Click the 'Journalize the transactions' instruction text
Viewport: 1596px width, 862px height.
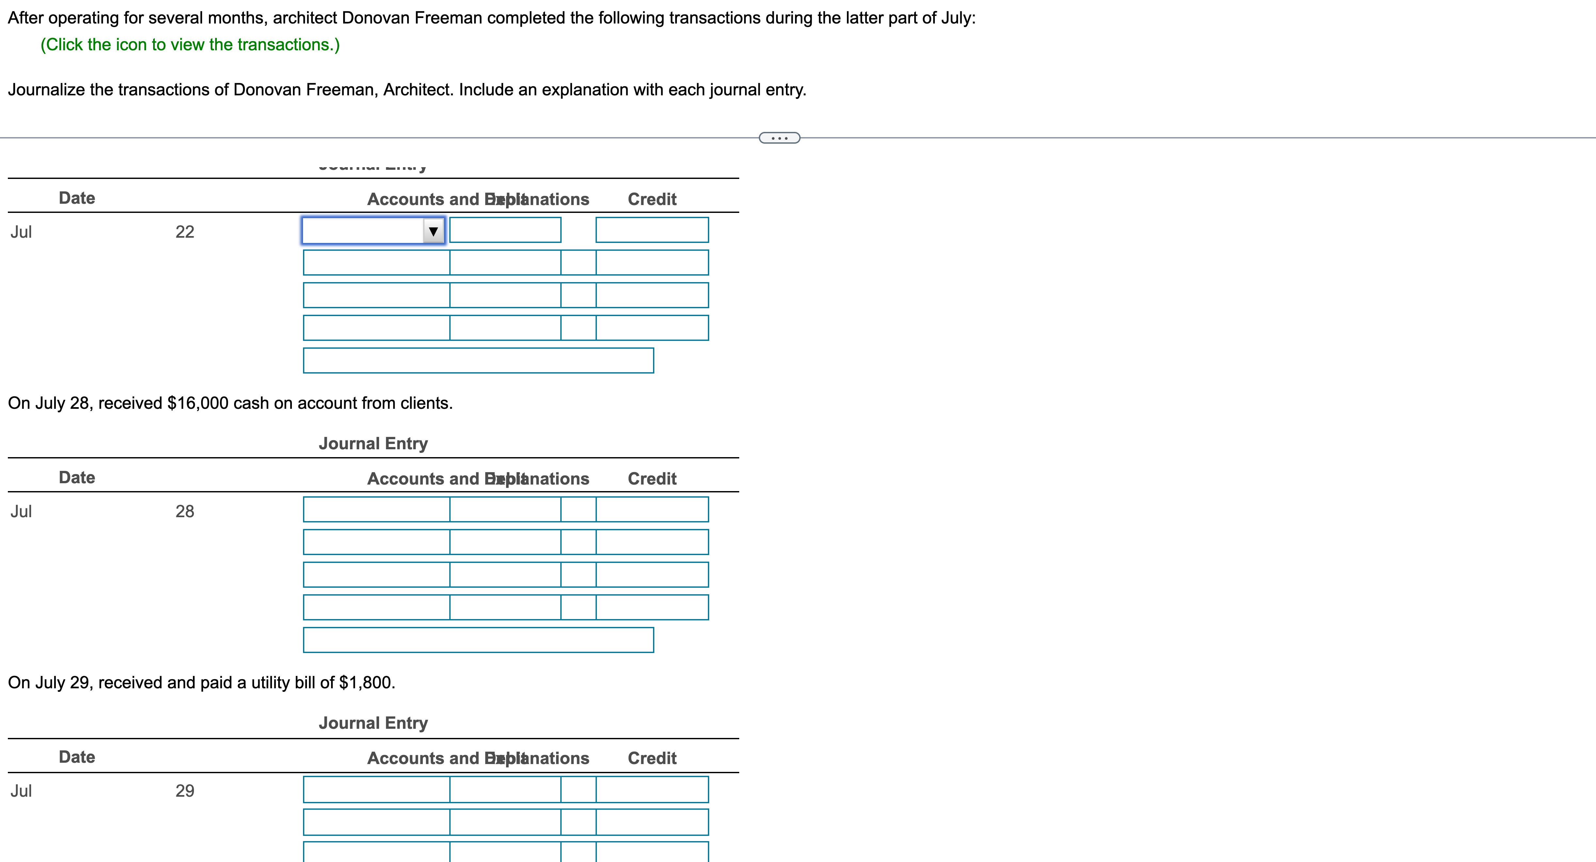point(407,90)
